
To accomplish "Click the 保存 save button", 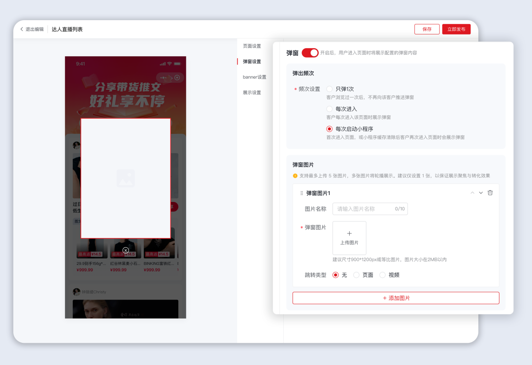I will [427, 29].
